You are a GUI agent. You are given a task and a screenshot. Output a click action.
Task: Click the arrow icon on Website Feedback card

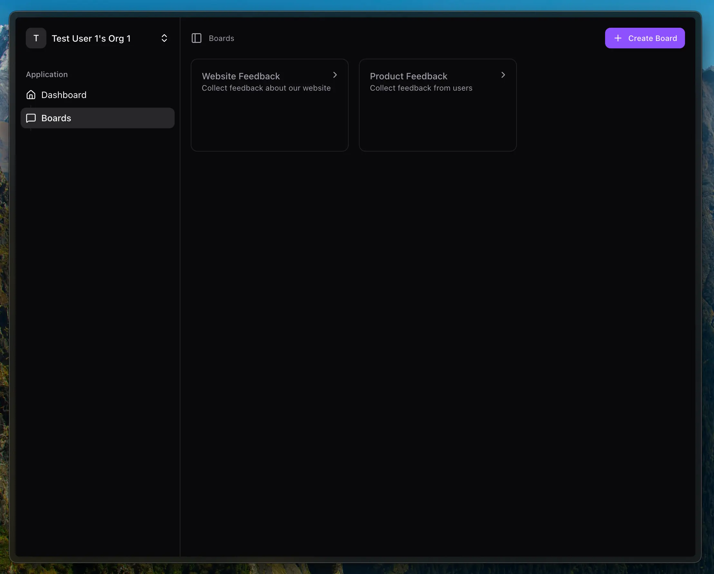pyautogui.click(x=335, y=75)
